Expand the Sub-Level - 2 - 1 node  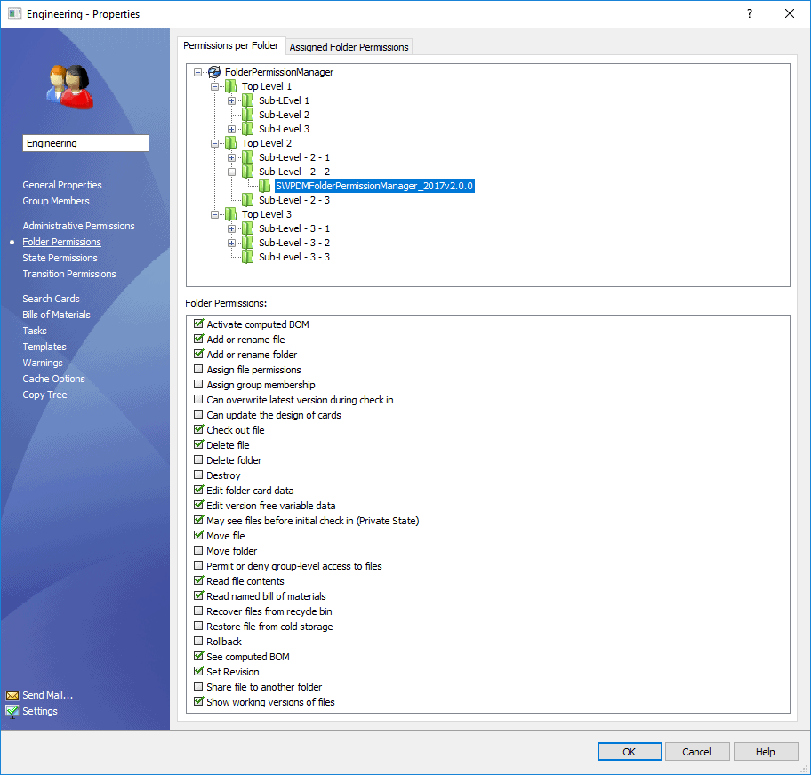tap(232, 157)
